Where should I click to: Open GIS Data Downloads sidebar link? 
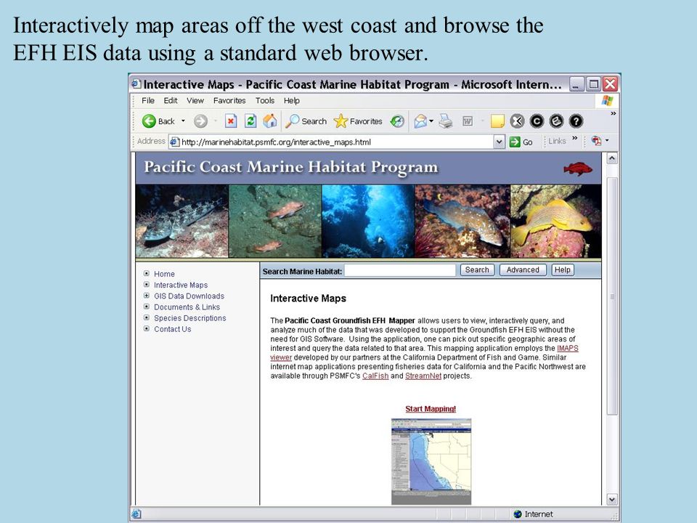coord(189,296)
